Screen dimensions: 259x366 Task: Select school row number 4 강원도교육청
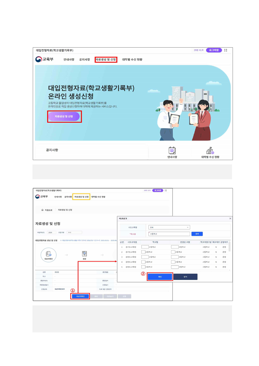tap(174, 262)
